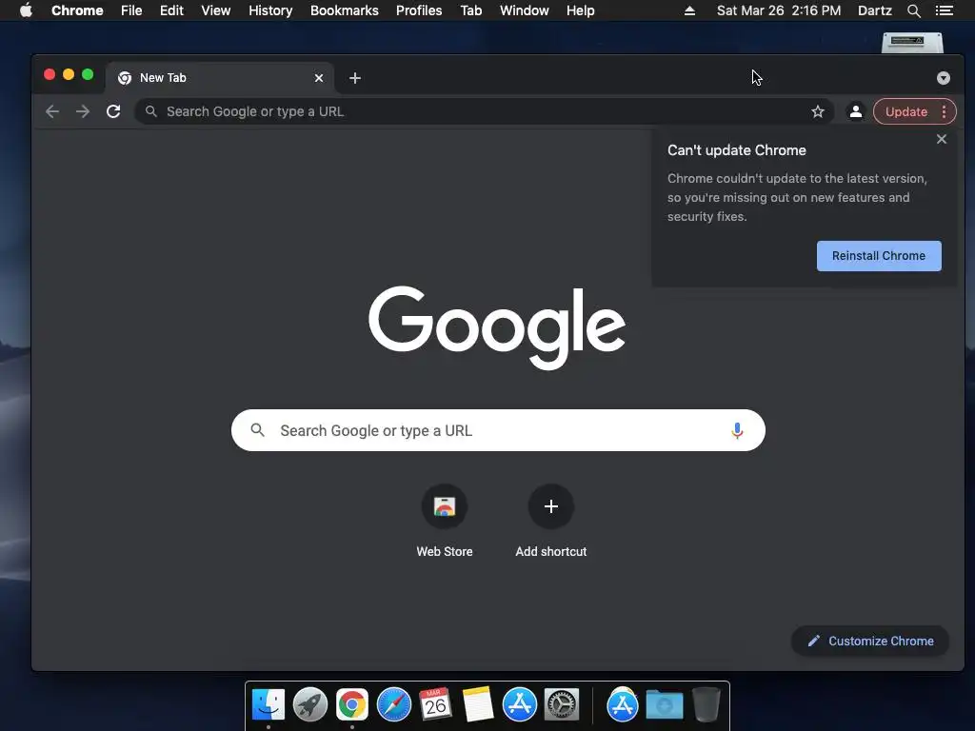This screenshot has width=975, height=731.
Task: Open the Window menu
Action: point(525,10)
